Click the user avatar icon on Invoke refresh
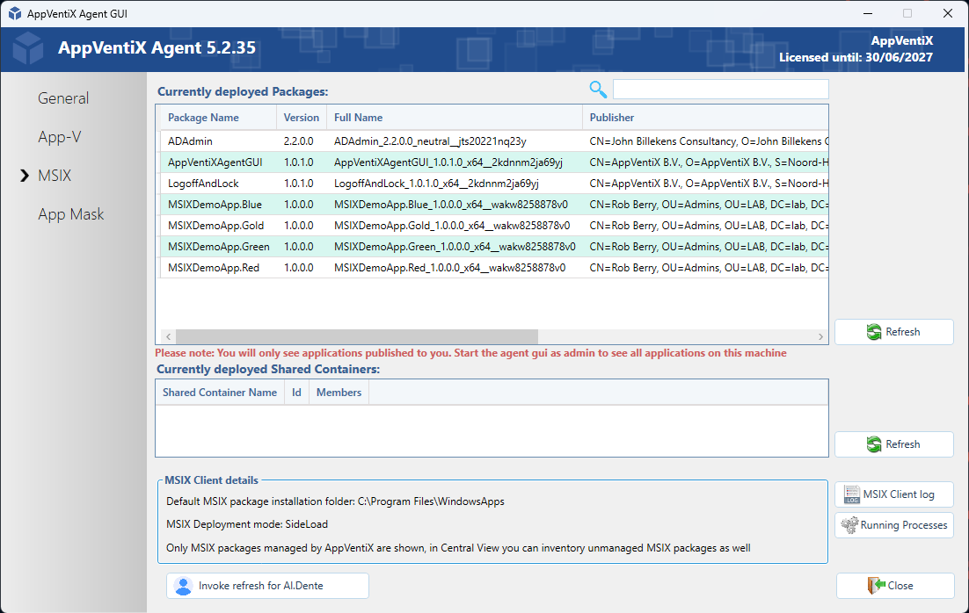The width and height of the screenshot is (969, 613). pos(184,586)
